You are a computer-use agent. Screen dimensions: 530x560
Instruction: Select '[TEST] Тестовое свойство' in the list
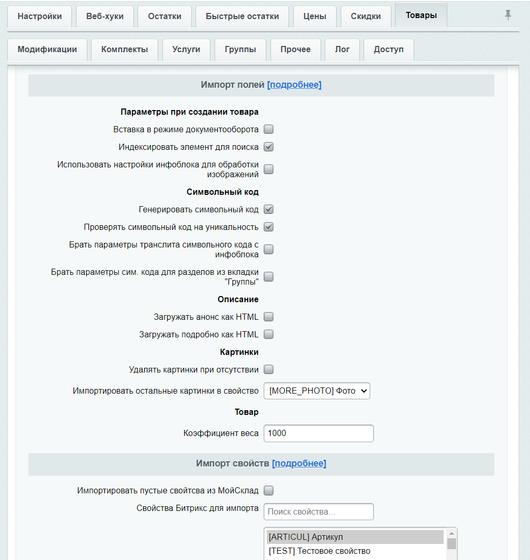(x=320, y=551)
